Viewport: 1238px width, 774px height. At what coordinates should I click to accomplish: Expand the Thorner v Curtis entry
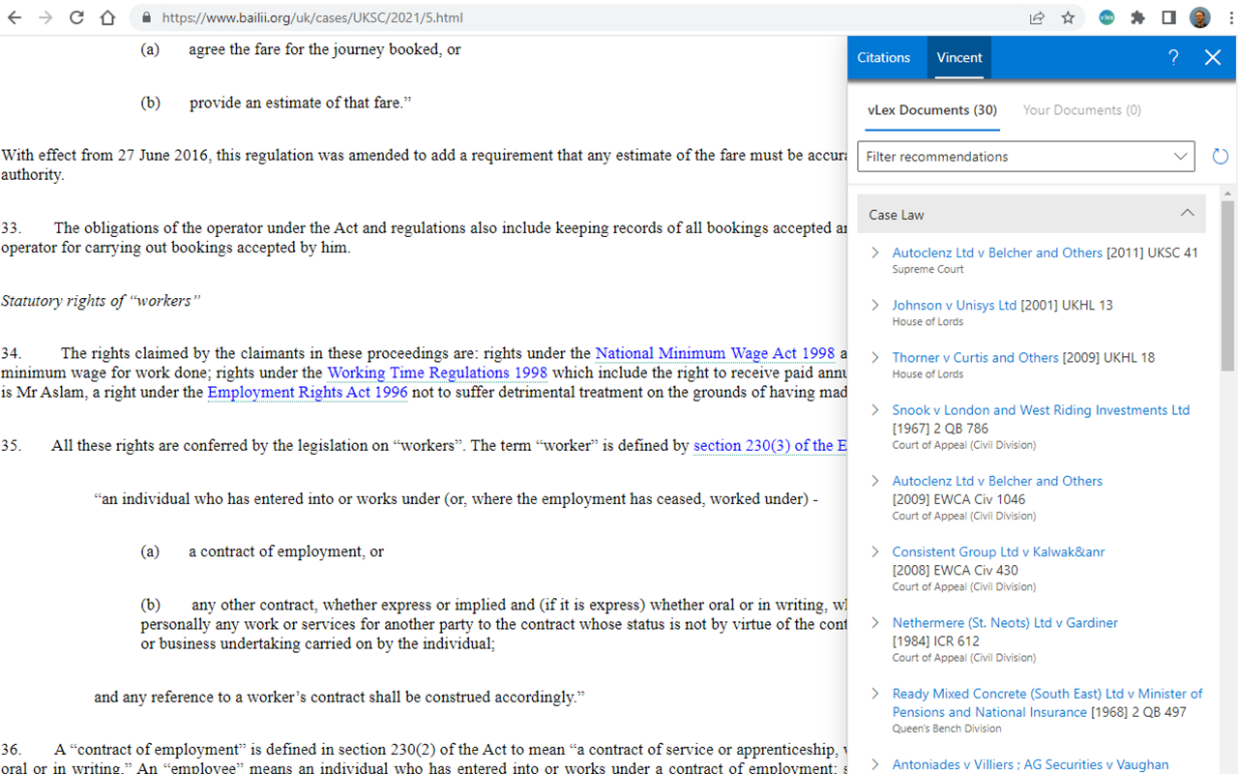click(x=875, y=357)
